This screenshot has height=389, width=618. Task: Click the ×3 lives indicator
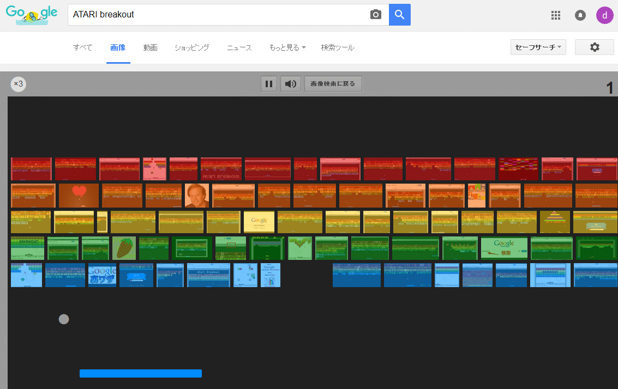tap(18, 84)
